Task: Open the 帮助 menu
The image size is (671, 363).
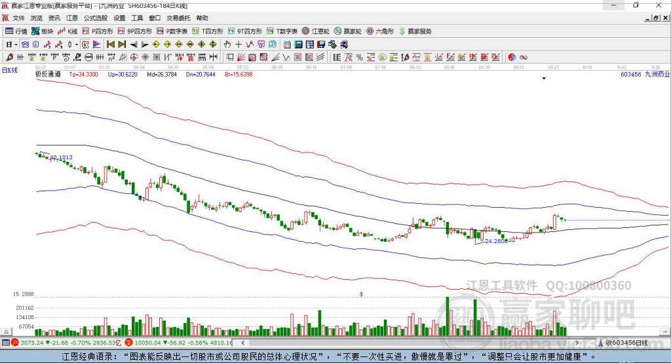Action: (202, 18)
